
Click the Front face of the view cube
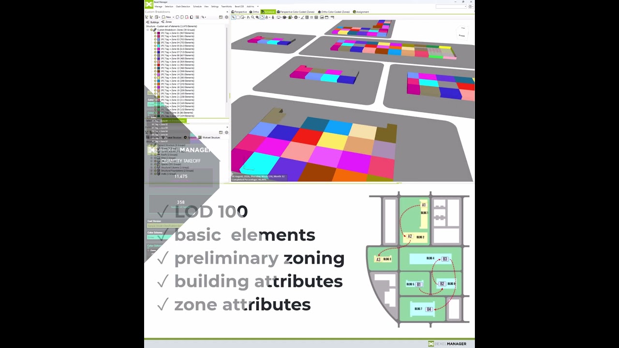tap(462, 35)
